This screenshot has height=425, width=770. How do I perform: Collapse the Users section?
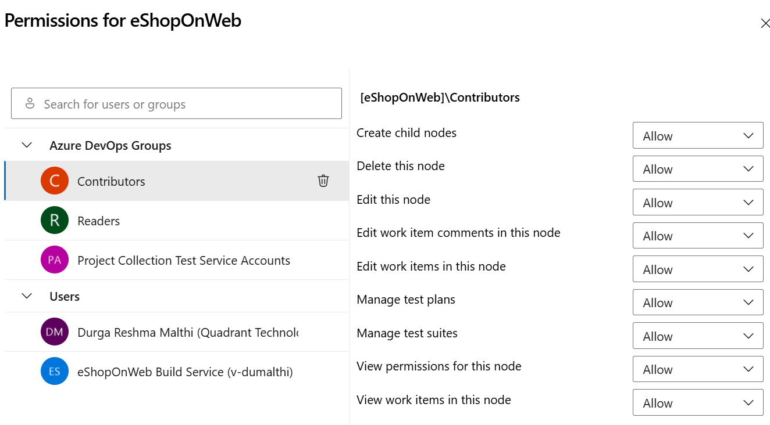(26, 296)
